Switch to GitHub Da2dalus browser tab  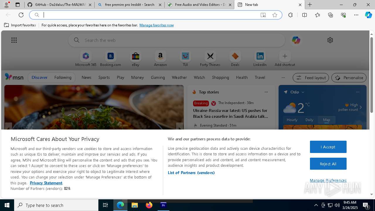[x=59, y=5]
